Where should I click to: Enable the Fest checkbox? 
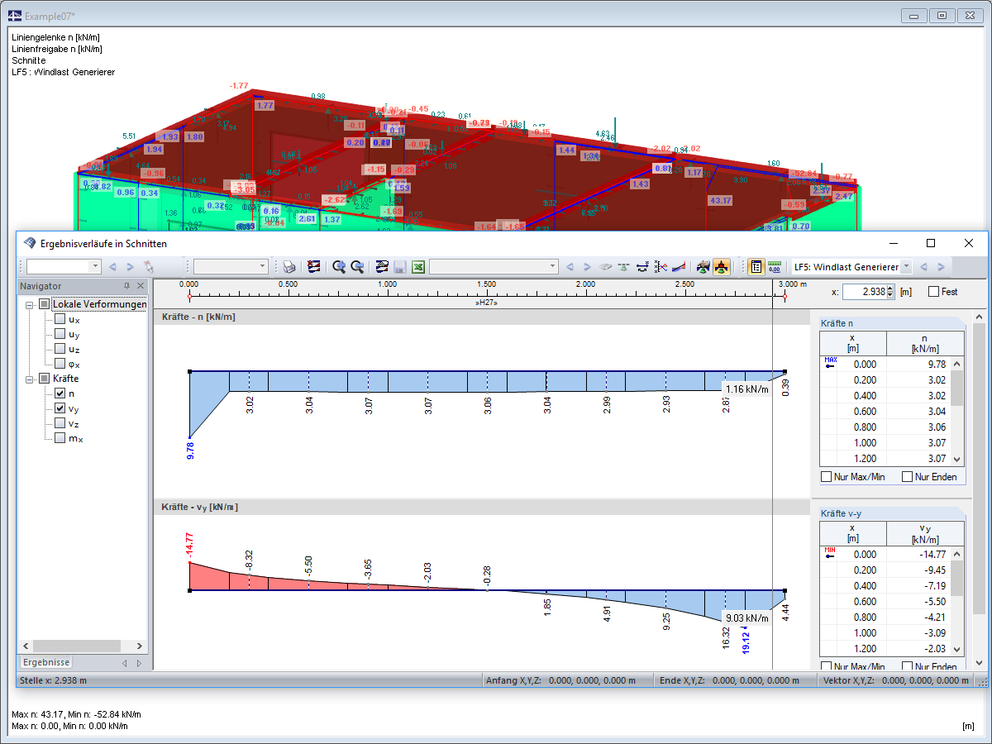(933, 292)
